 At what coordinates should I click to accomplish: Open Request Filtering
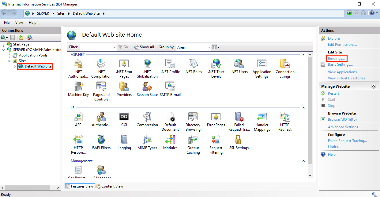pyautogui.click(x=216, y=141)
